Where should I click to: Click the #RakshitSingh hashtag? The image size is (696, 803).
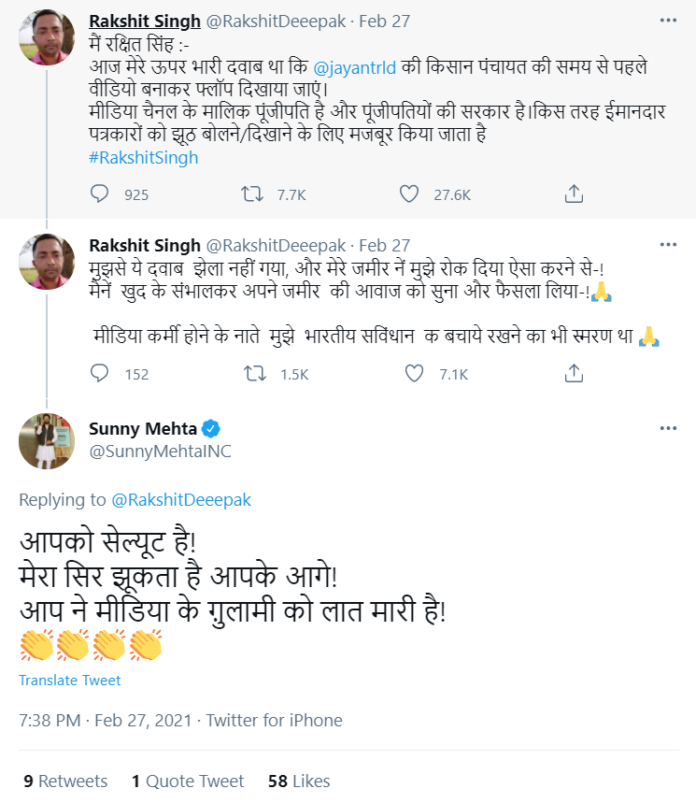pos(144,157)
